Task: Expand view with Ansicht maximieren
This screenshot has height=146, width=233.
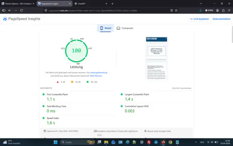Action: 182,88
